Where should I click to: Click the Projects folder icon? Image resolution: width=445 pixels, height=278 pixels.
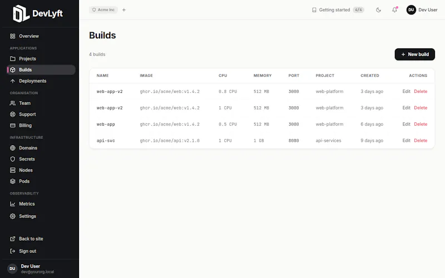point(12,59)
